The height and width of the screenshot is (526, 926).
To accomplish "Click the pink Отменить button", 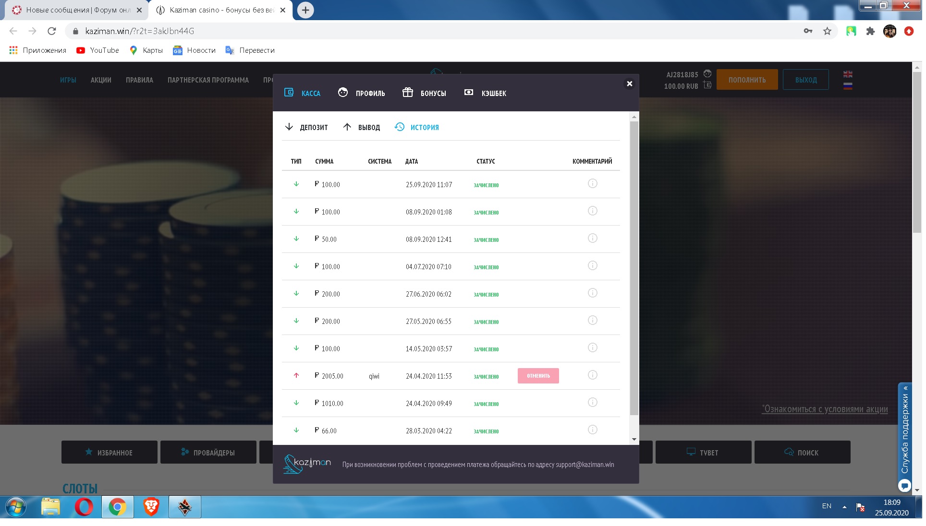I will pyautogui.click(x=538, y=376).
